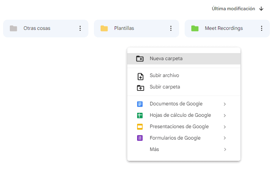Expand the Hojas de cálculo submenu arrow
This screenshot has width=275, height=173.
pyautogui.click(x=225, y=116)
